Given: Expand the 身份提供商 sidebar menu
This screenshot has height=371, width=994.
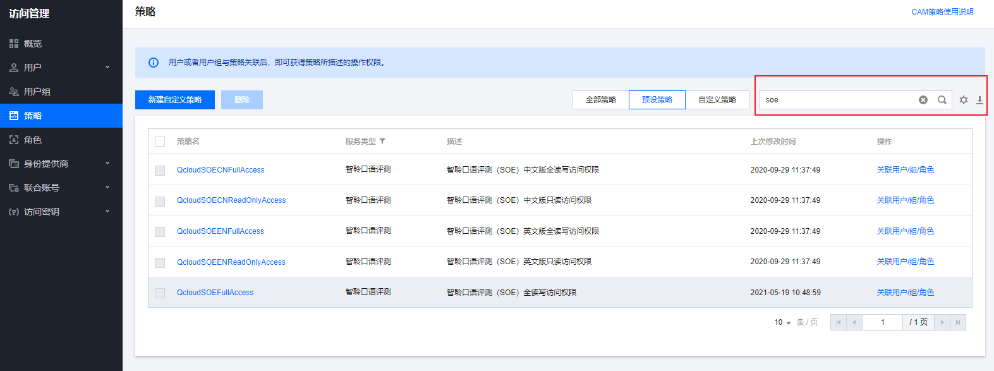Looking at the screenshot, I should (x=107, y=163).
